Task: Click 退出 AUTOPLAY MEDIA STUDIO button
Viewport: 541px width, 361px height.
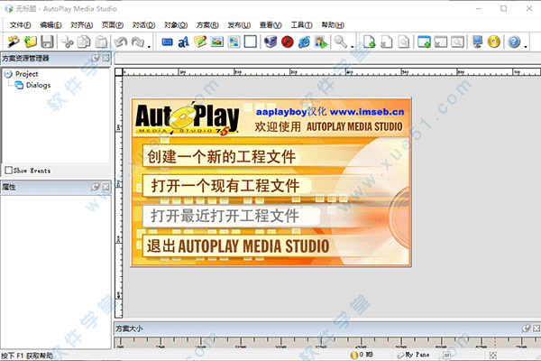Action: click(x=238, y=246)
